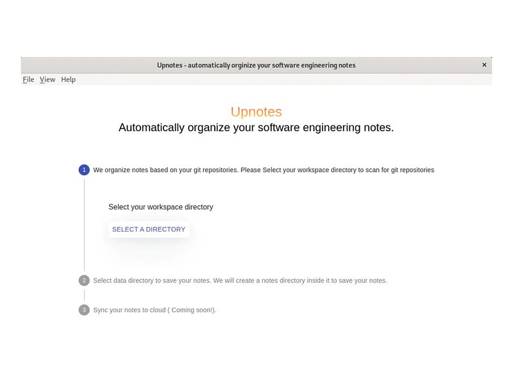
Task: Open the View menu
Action: tap(47, 79)
